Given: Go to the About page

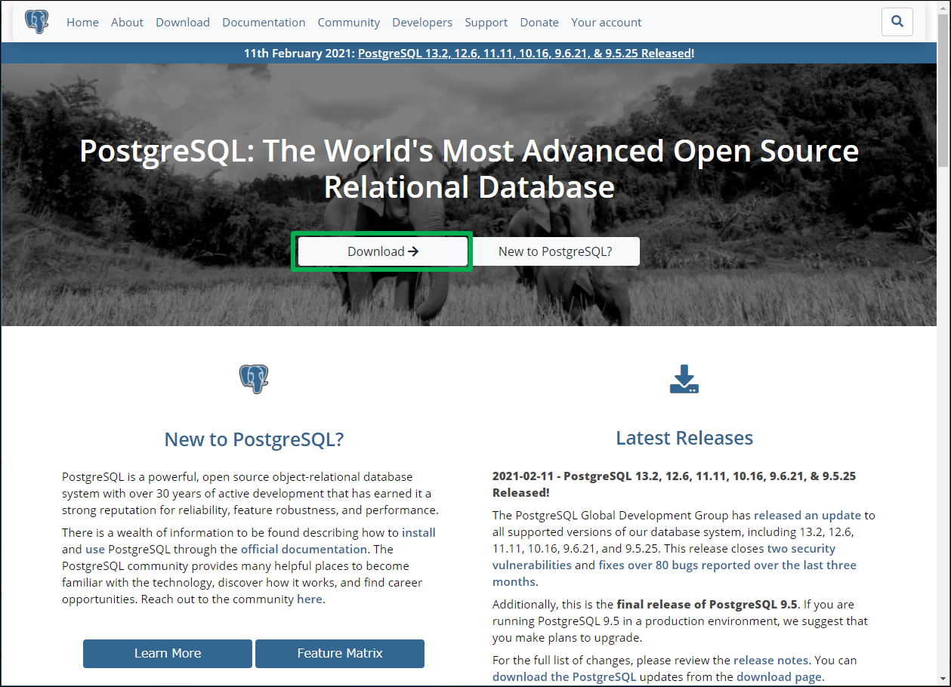Looking at the screenshot, I should click(127, 22).
